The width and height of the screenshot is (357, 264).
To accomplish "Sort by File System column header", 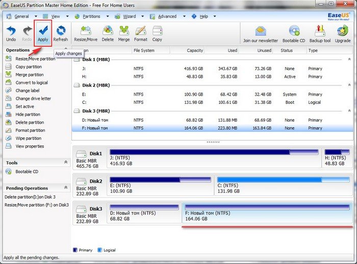I will tap(151, 50).
